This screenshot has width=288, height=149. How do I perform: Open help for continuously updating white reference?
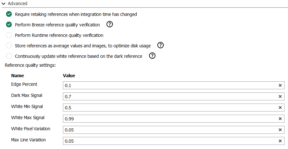[152, 56]
